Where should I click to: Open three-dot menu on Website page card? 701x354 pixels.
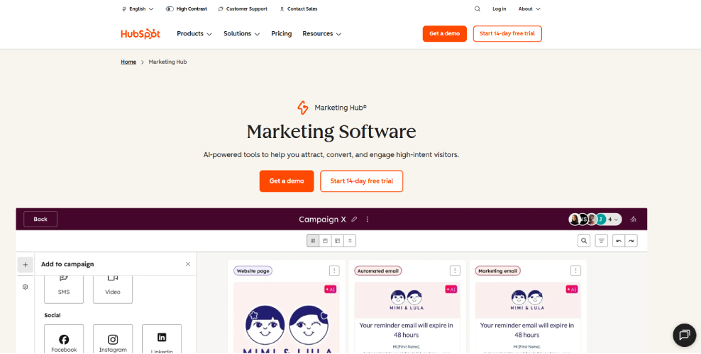334,270
